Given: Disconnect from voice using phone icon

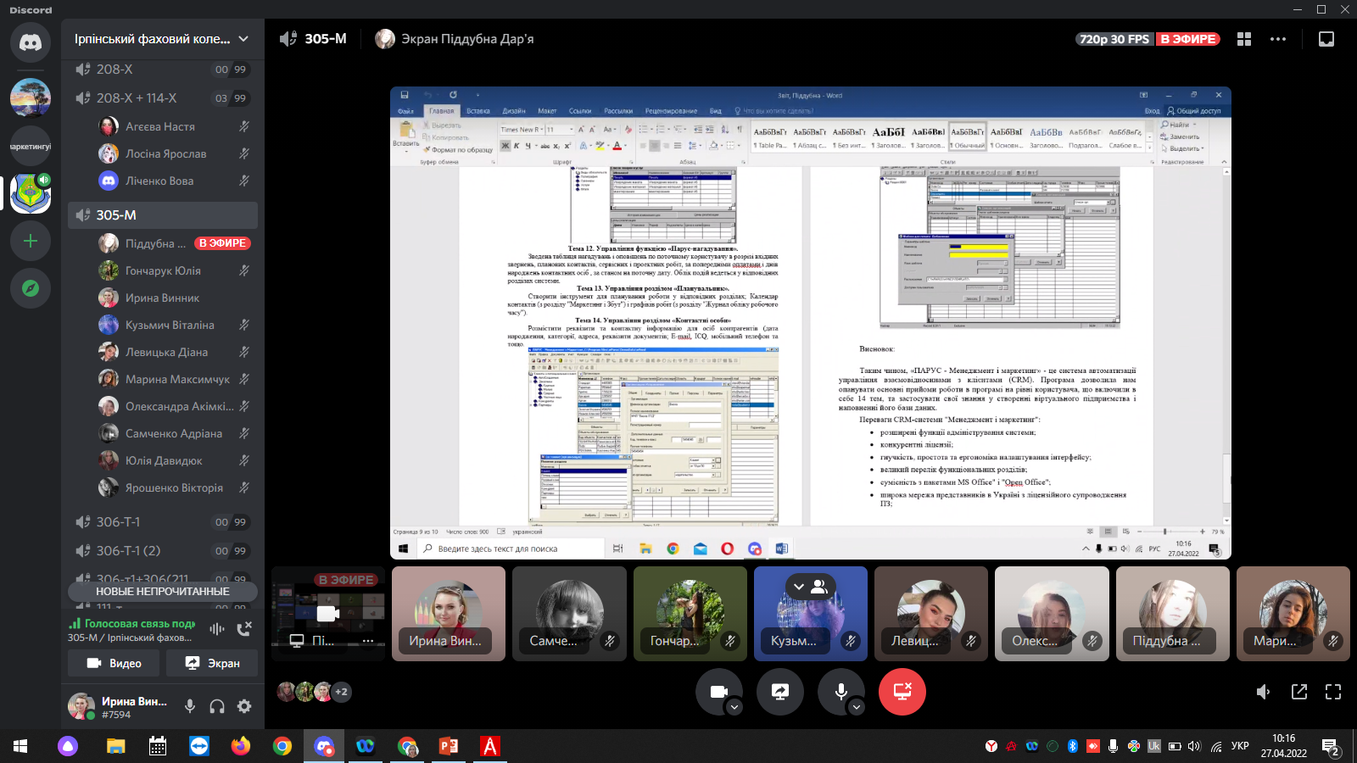Looking at the screenshot, I should pyautogui.click(x=244, y=628).
